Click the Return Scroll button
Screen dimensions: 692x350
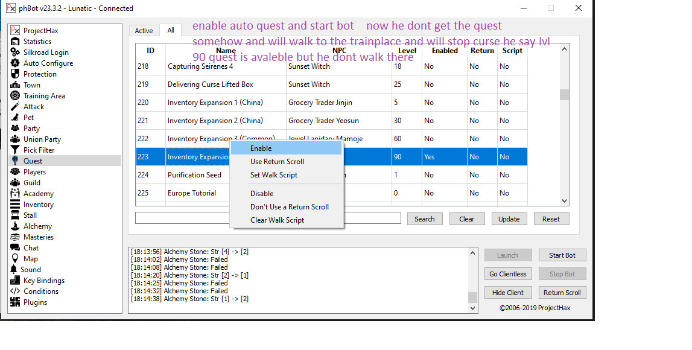[x=562, y=293]
